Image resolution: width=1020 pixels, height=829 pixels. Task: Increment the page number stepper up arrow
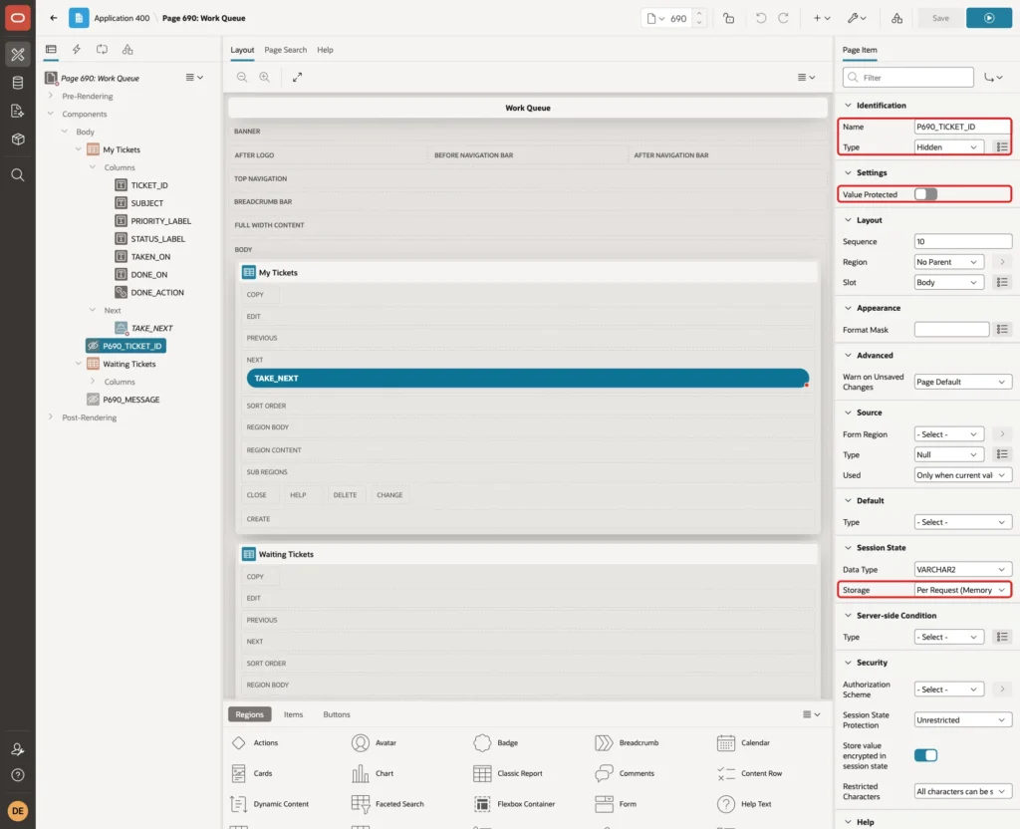(699, 13)
